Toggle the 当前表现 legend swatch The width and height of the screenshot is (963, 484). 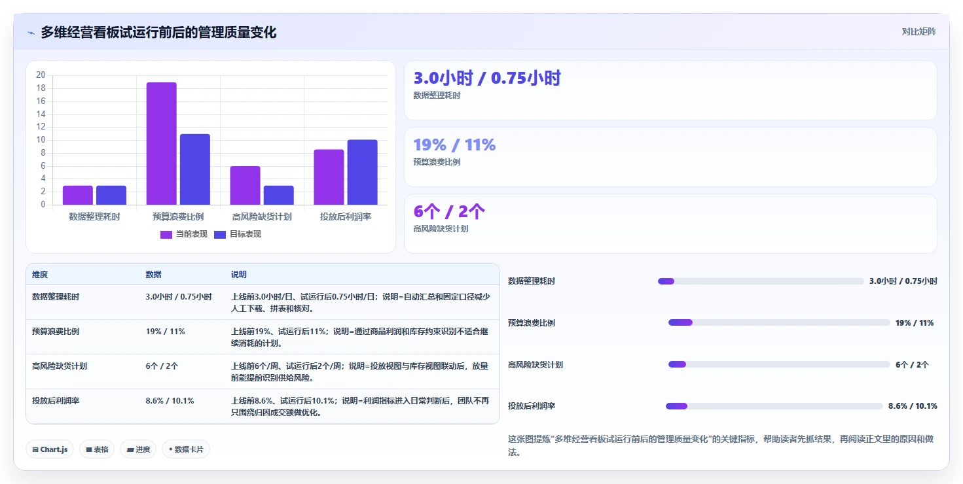tap(166, 234)
